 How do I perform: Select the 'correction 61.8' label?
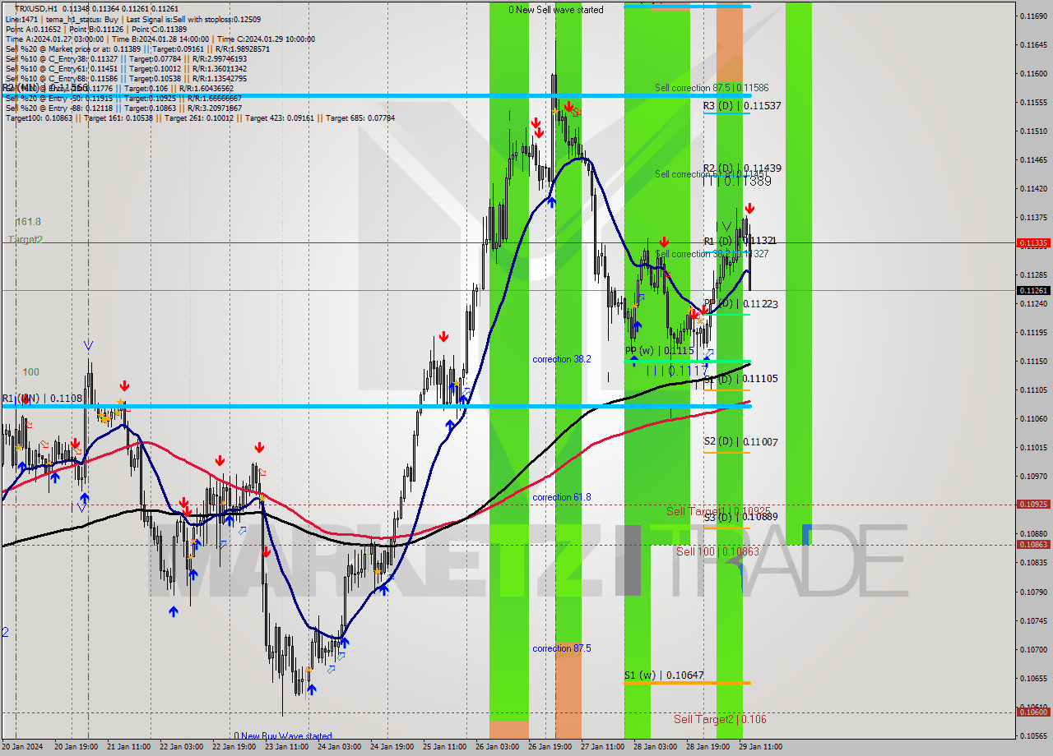[561, 497]
